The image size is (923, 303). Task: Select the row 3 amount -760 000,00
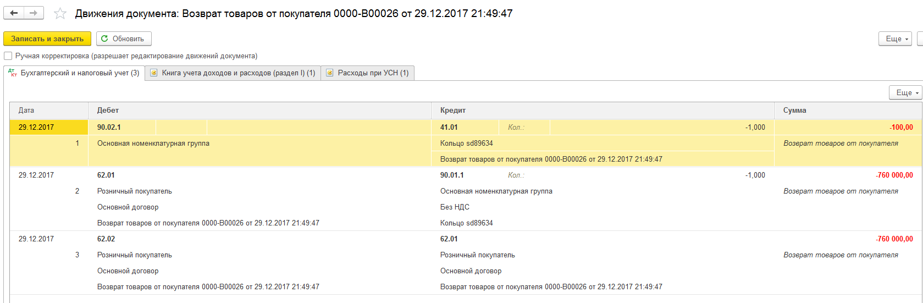coord(894,239)
